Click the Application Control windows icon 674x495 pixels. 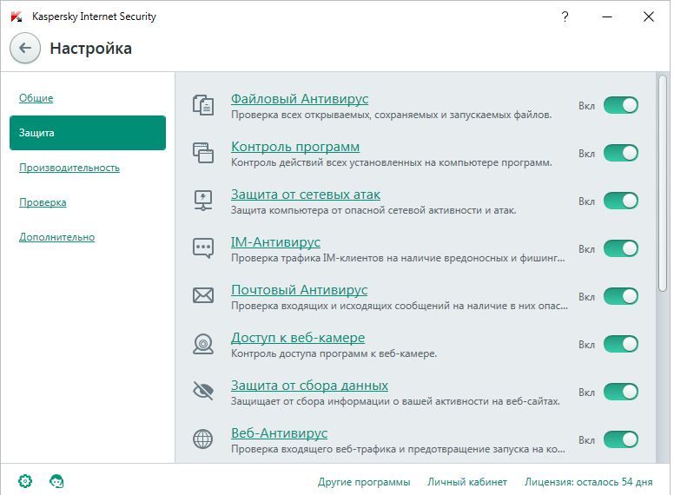point(202,153)
